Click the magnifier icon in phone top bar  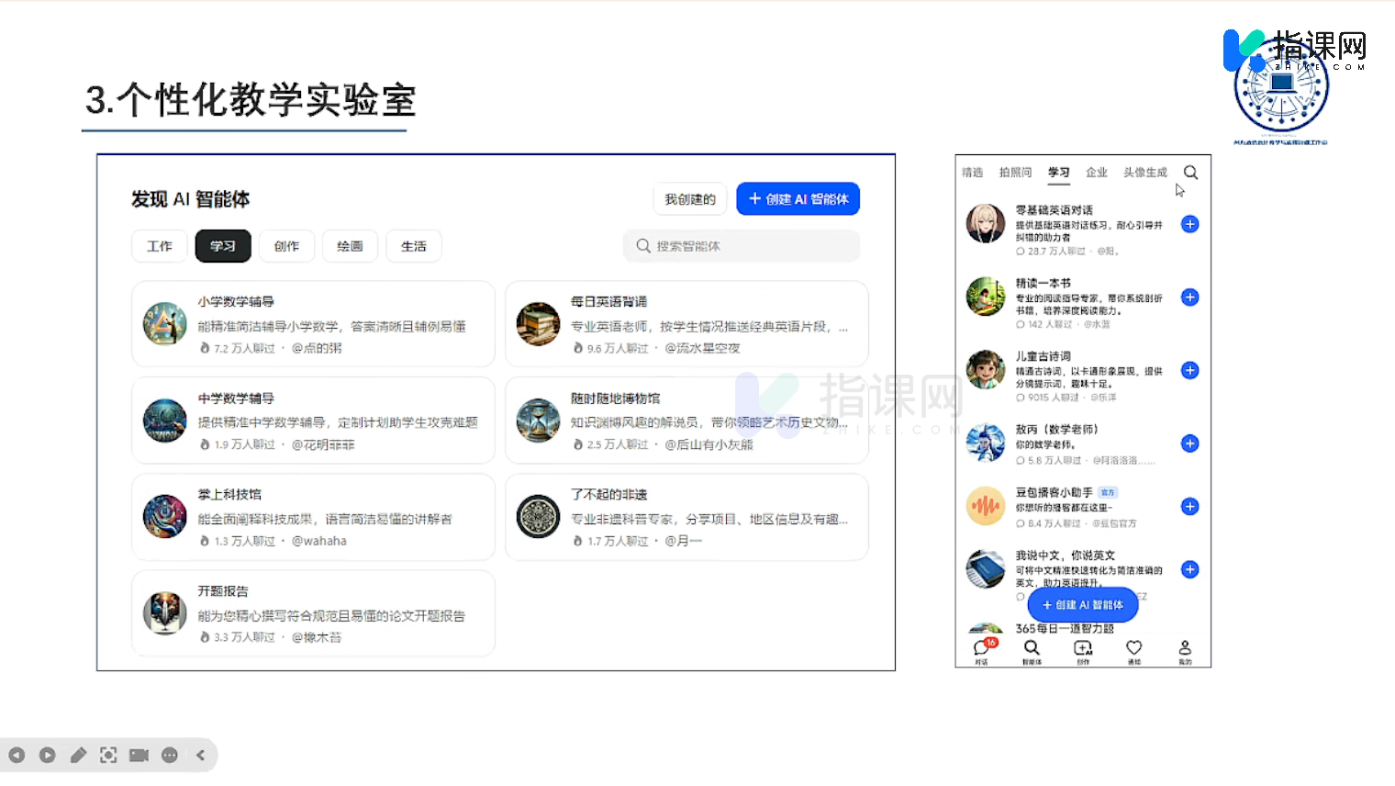[1190, 173]
